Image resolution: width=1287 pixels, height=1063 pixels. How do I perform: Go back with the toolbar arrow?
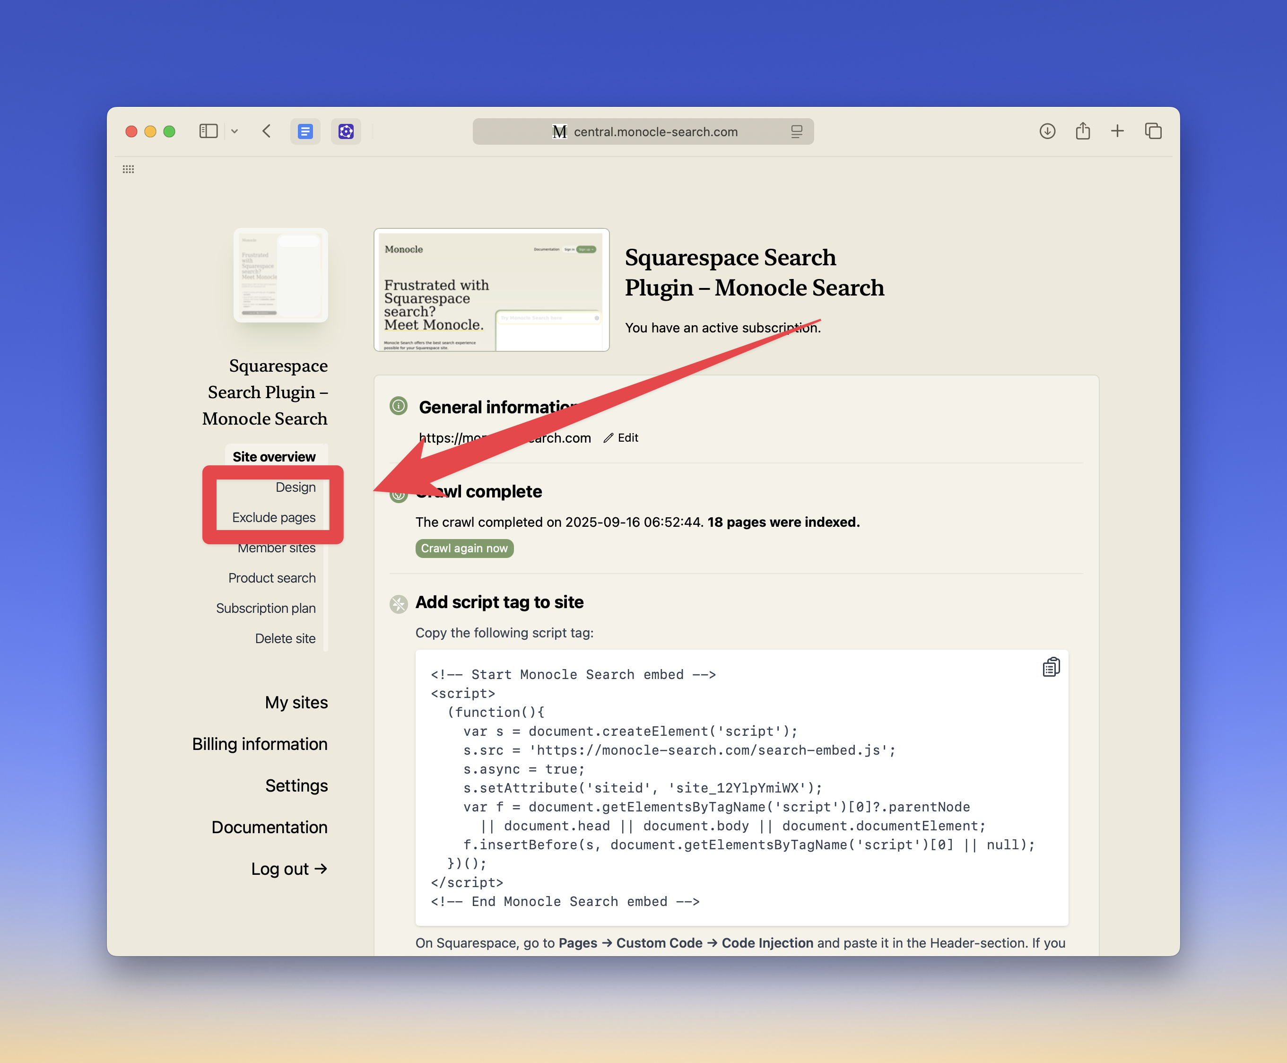(266, 131)
